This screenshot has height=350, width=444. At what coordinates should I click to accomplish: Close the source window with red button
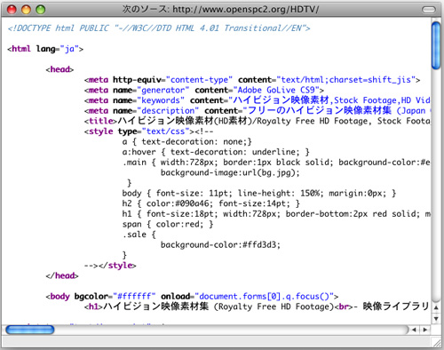pos(12,10)
